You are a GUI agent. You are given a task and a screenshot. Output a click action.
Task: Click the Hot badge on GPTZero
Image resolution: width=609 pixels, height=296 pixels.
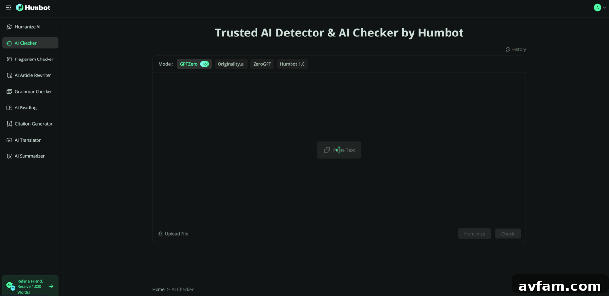[x=205, y=64]
